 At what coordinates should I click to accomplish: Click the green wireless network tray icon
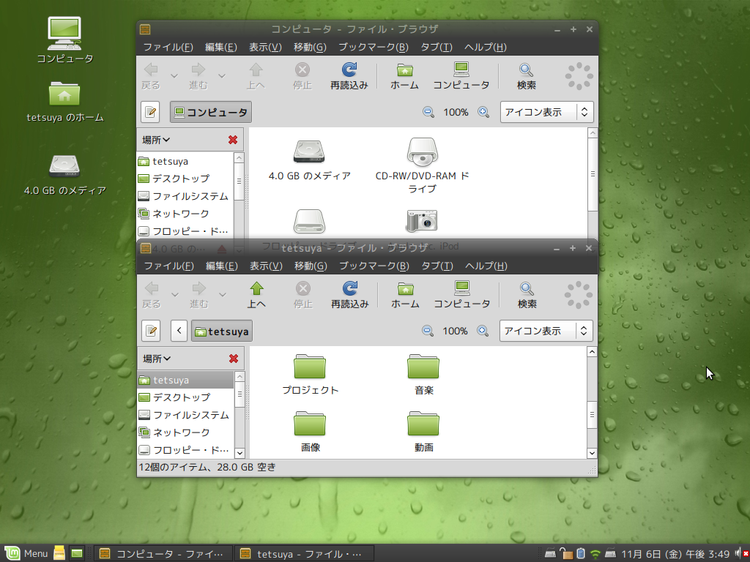click(x=595, y=554)
